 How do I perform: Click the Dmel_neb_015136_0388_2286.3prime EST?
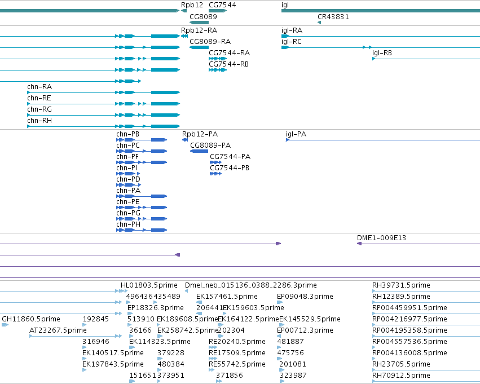[187, 291]
